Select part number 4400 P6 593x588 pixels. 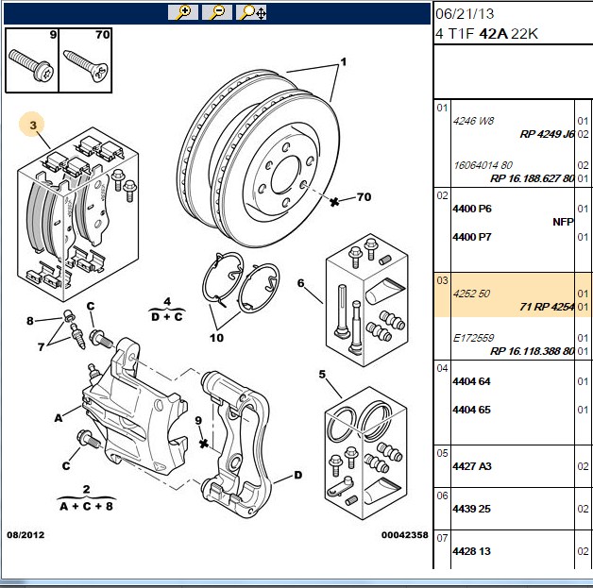click(472, 209)
